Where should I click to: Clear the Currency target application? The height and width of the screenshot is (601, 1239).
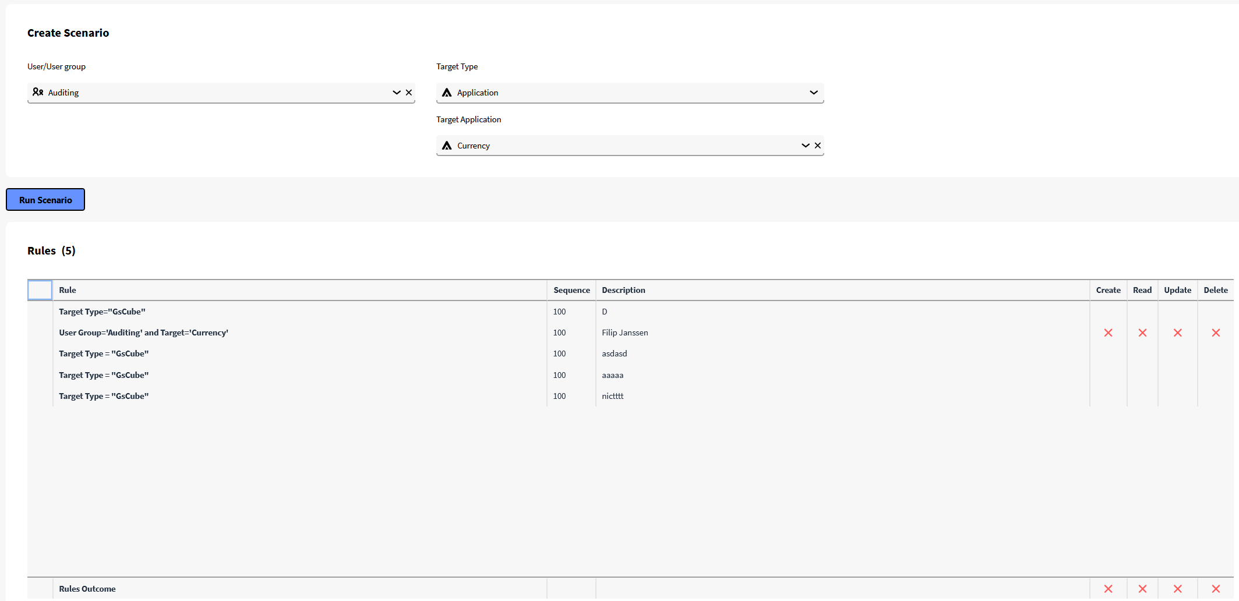[818, 146]
